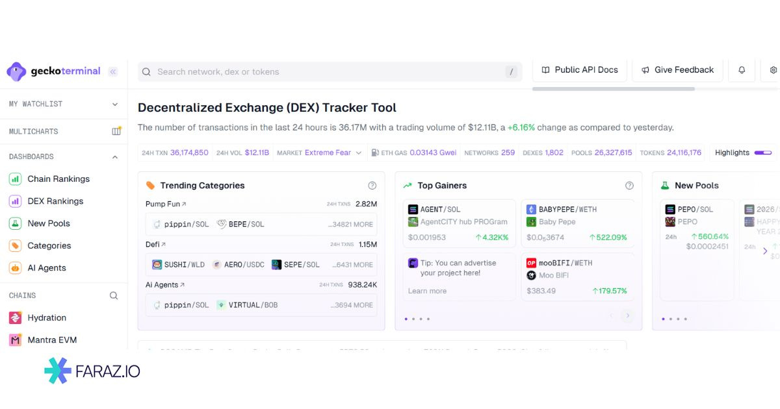Expand the My Watchlist section
Viewport: 780px width, 409px height.
(x=115, y=104)
